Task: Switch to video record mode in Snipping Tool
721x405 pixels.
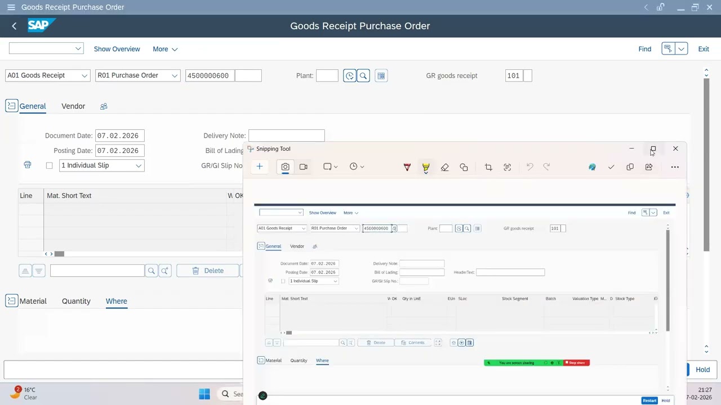Action: (304, 166)
